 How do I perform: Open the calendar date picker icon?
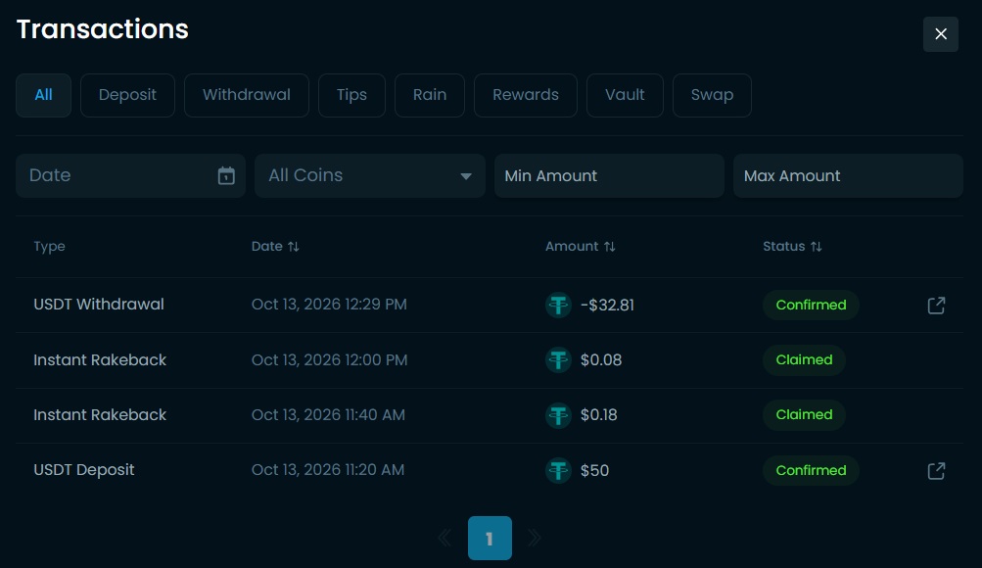[226, 176]
